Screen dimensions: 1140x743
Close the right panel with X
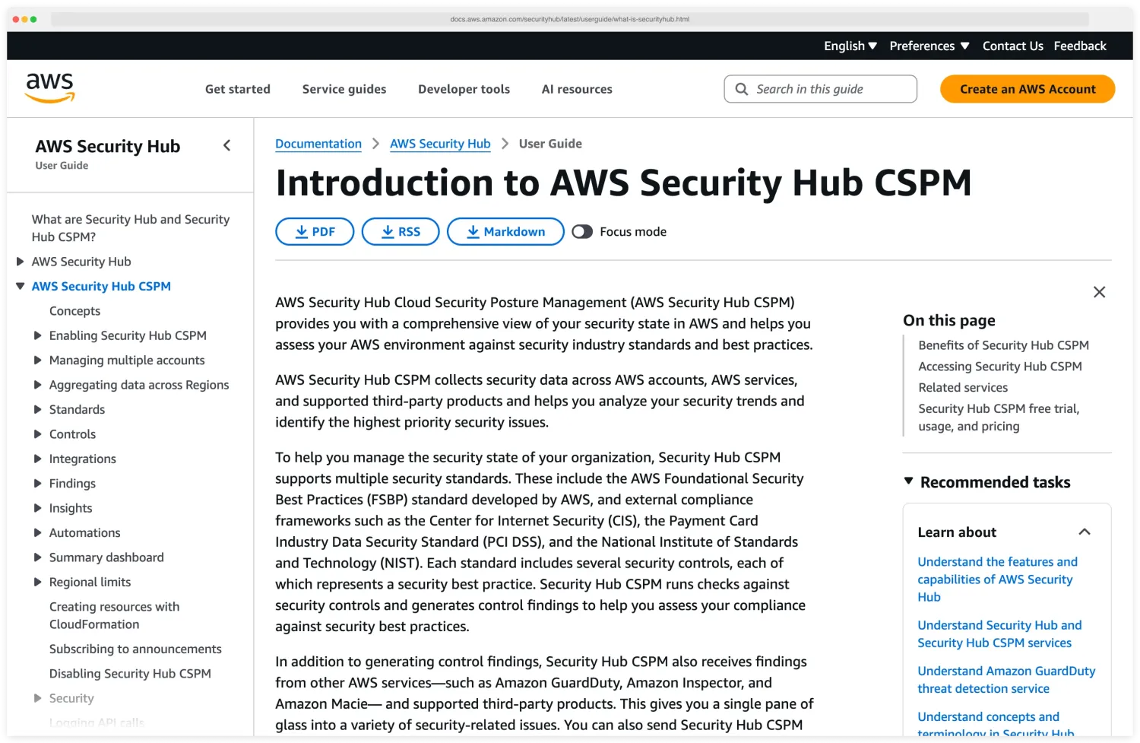coord(1099,292)
